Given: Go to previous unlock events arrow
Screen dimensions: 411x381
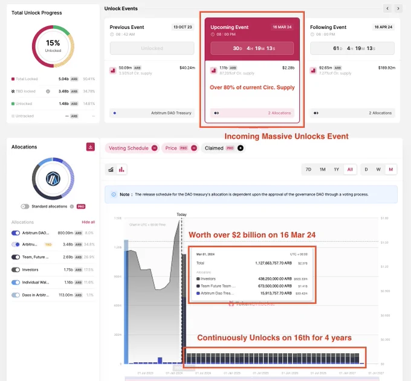Looking at the screenshot, I should [x=387, y=8].
